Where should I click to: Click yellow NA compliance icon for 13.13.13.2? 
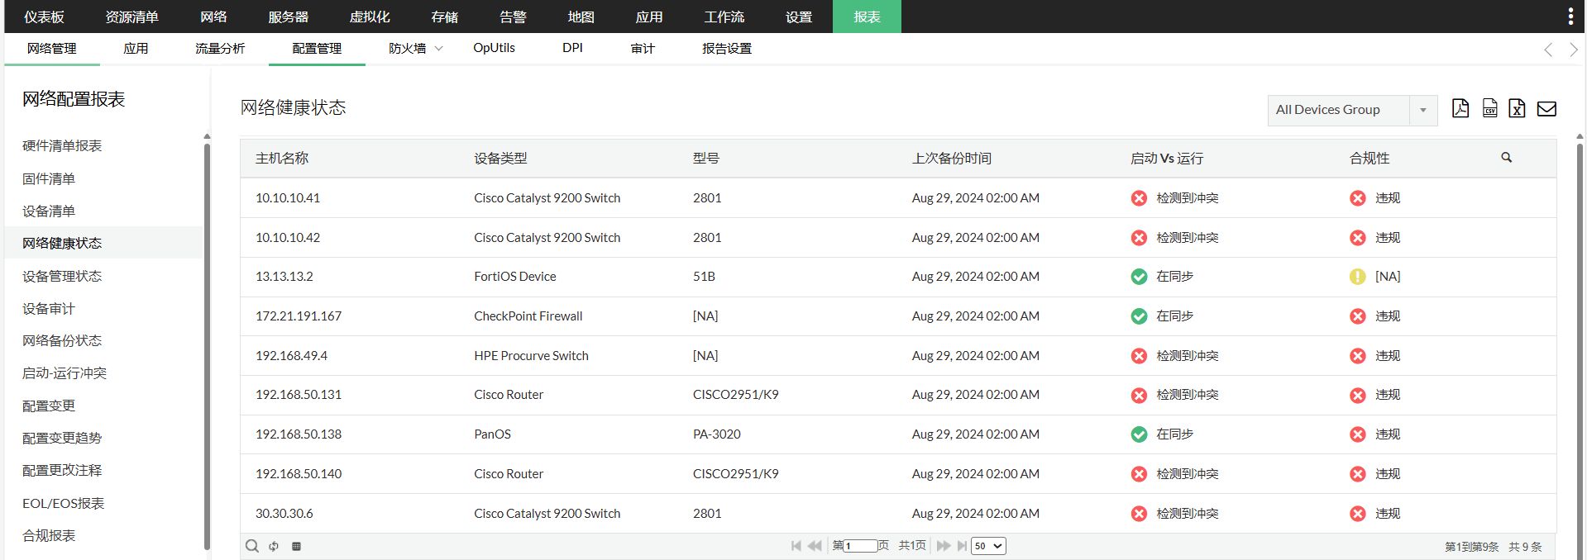click(x=1357, y=277)
